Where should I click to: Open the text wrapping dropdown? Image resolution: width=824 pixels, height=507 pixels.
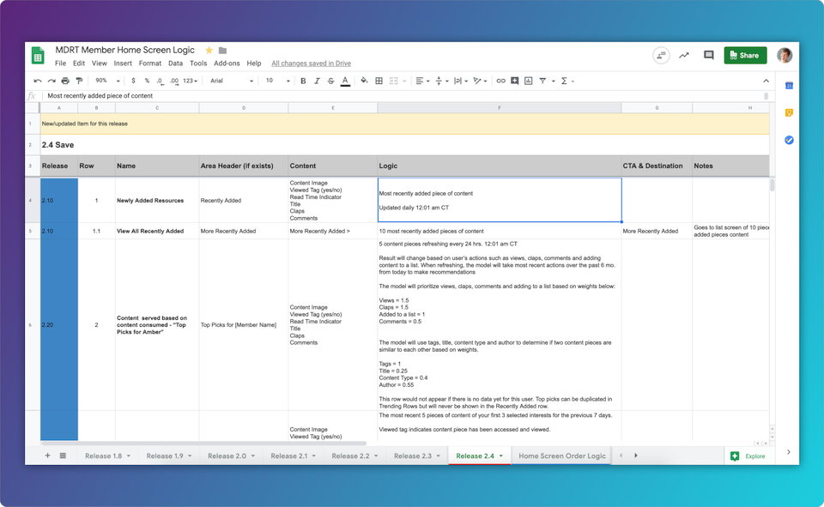coord(461,81)
